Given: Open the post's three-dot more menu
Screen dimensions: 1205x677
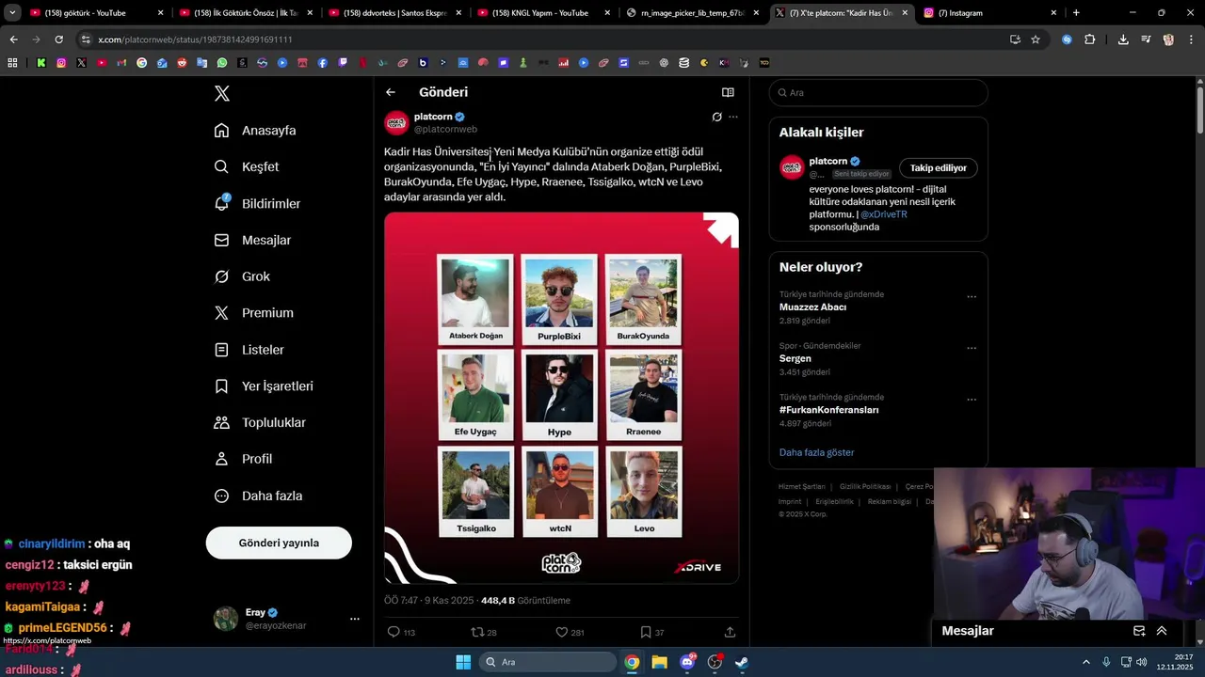Looking at the screenshot, I should pyautogui.click(x=733, y=117).
